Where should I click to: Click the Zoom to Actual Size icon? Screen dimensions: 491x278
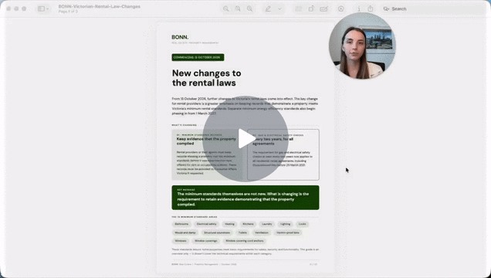[x=238, y=8]
